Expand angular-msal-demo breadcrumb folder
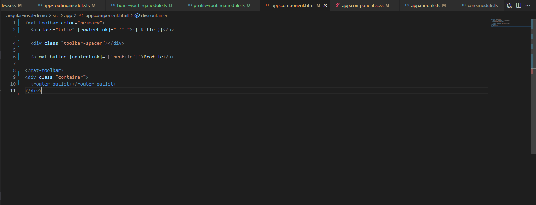The image size is (536, 205). coord(26,16)
